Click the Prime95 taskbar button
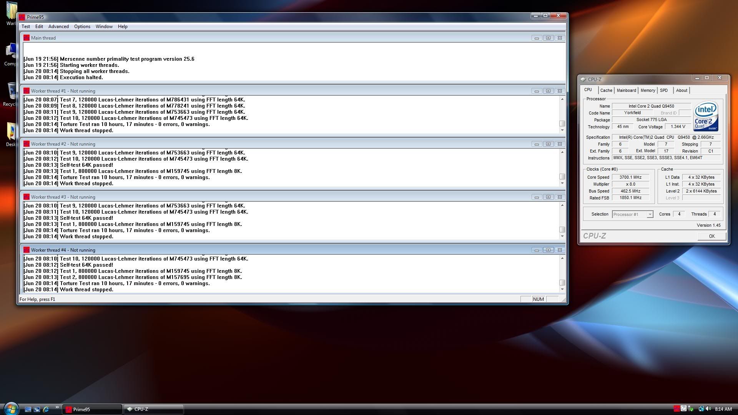The height and width of the screenshot is (415, 738). click(x=93, y=410)
